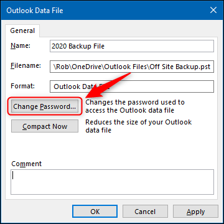Click the Outlook Data File title bar text
This screenshot has height=224, width=224.
pos(35,11)
